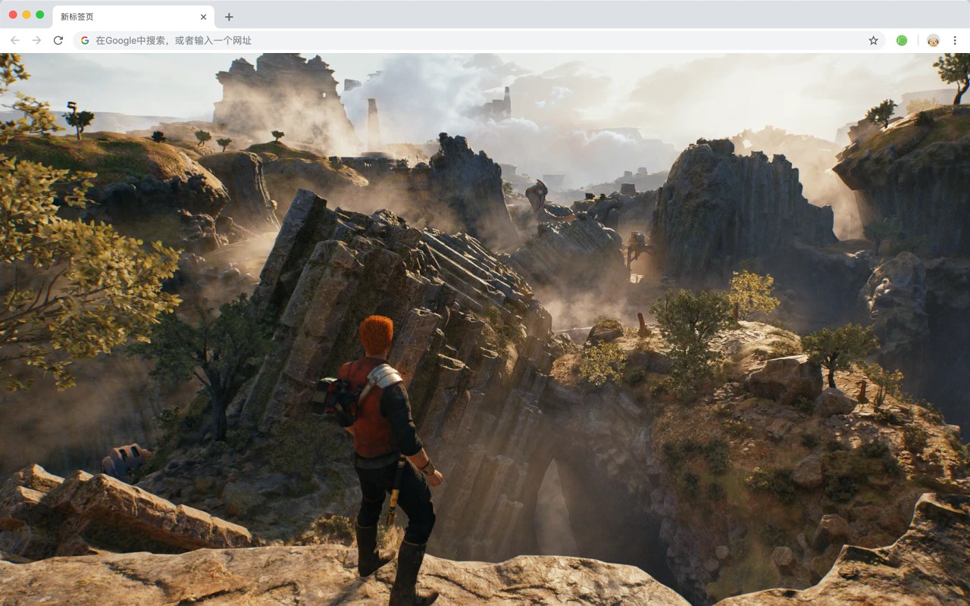This screenshot has height=606, width=970.
Task: Open the green extension icon
Action: (902, 40)
